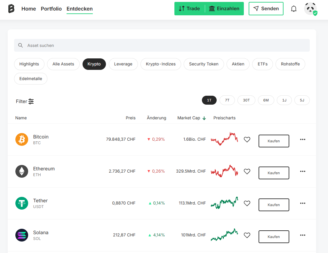
Task: Open the panda profile avatar
Action: [310, 9]
